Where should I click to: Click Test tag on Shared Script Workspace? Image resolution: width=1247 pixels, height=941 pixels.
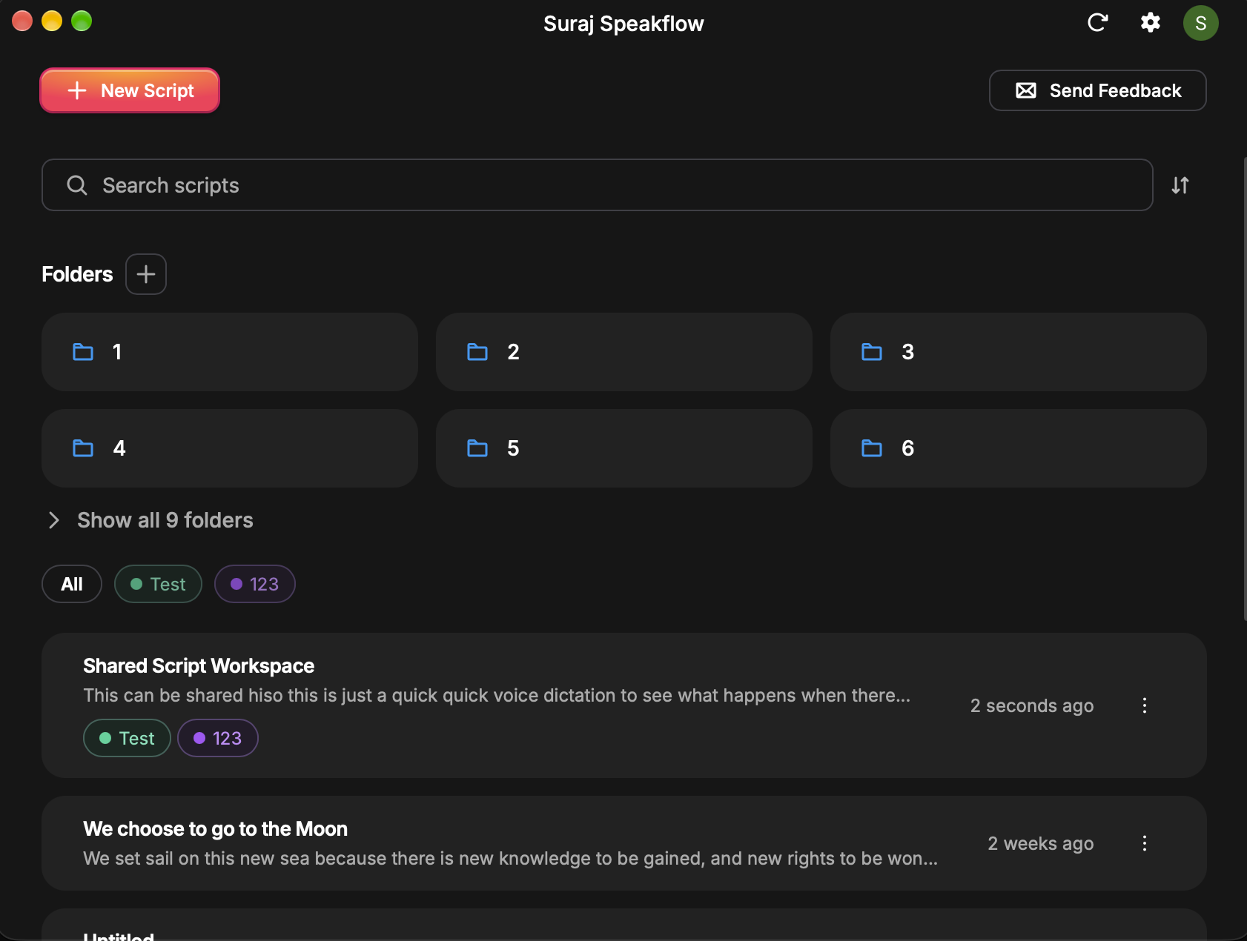pos(128,738)
